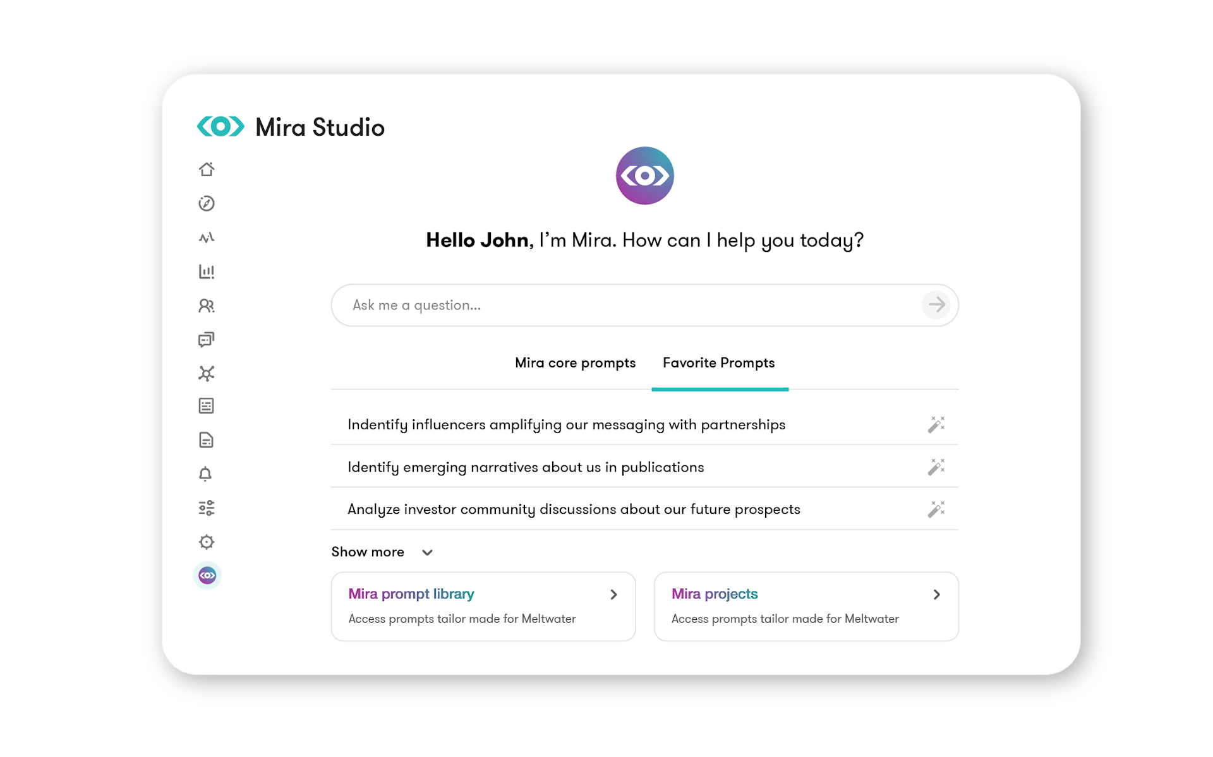Click the chevron on Mira prompt library
Screen dimensions: 1213x757
click(613, 595)
